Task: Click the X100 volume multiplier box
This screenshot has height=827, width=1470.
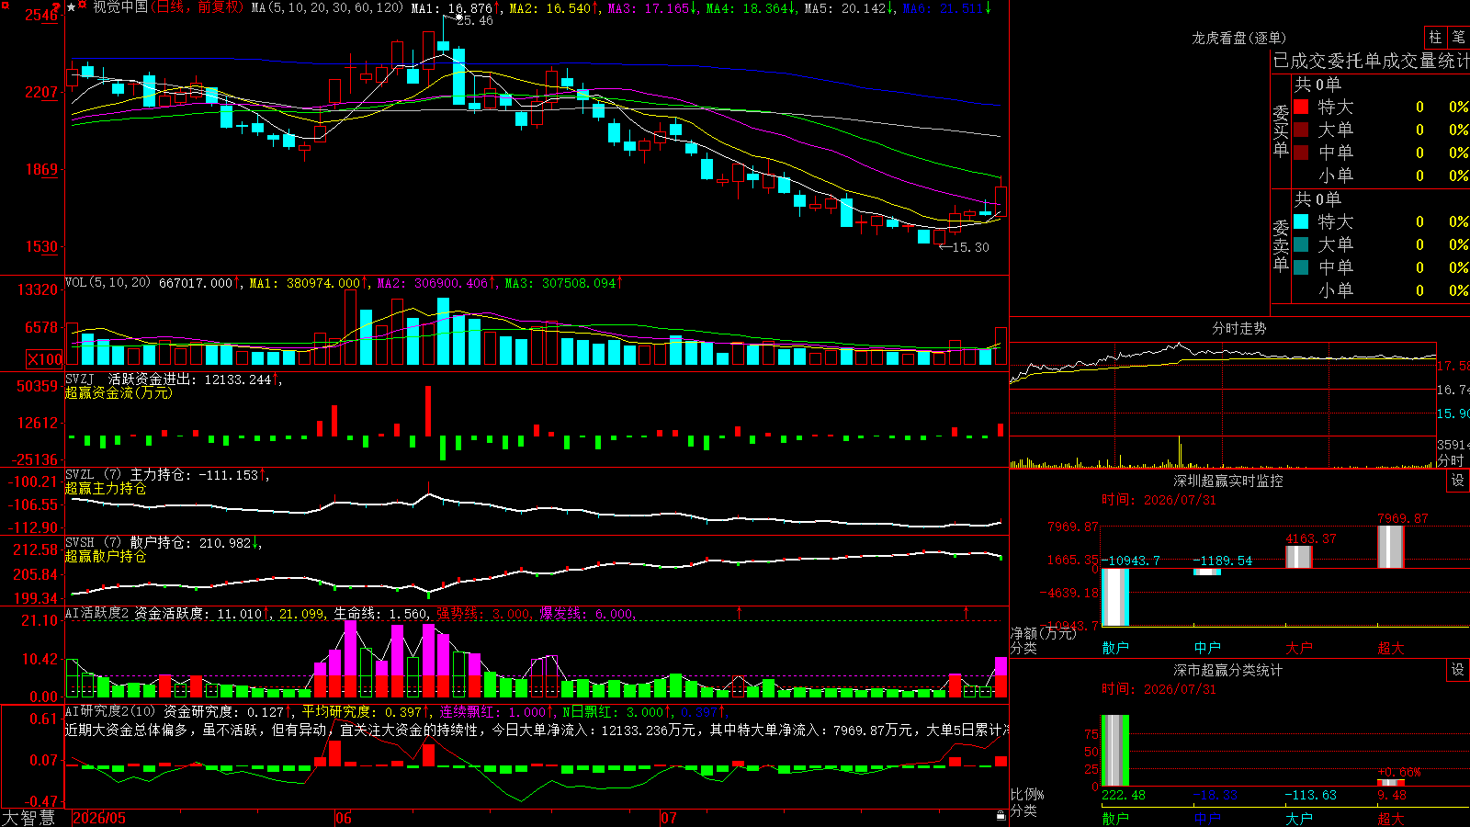Action: 44,359
